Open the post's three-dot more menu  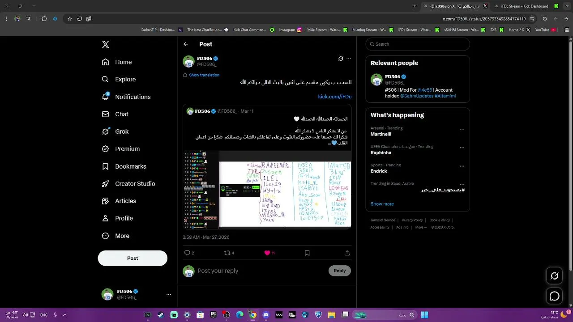349,59
